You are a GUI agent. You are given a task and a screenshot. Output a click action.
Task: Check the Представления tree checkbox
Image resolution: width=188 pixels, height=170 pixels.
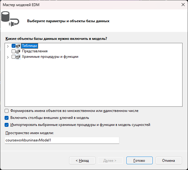13,51
